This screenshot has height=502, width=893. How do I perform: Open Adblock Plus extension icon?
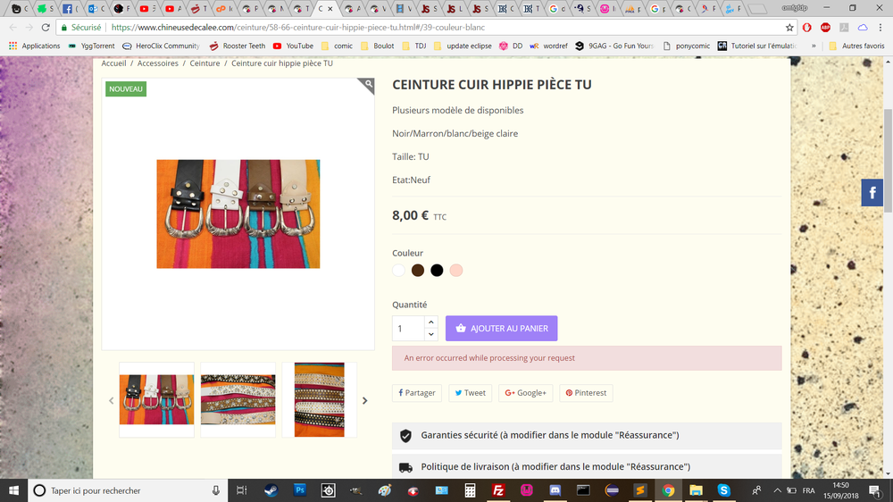[825, 28]
